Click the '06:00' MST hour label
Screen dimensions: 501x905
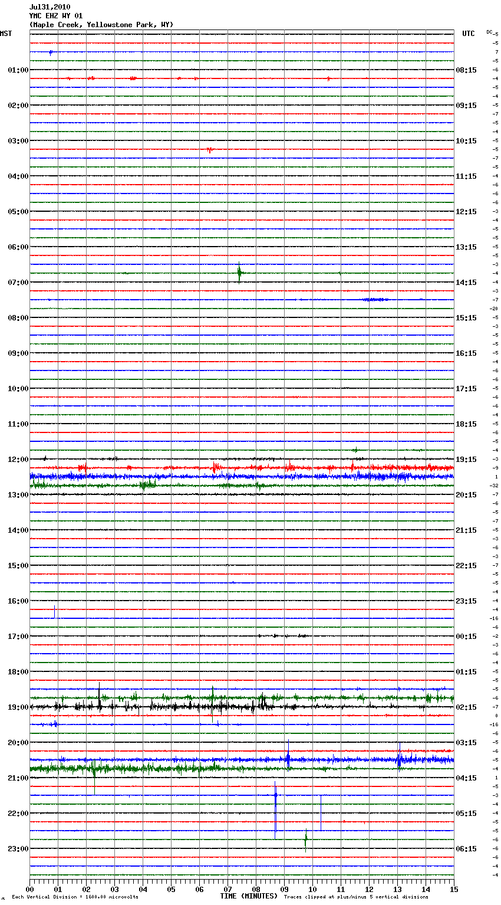point(18,247)
